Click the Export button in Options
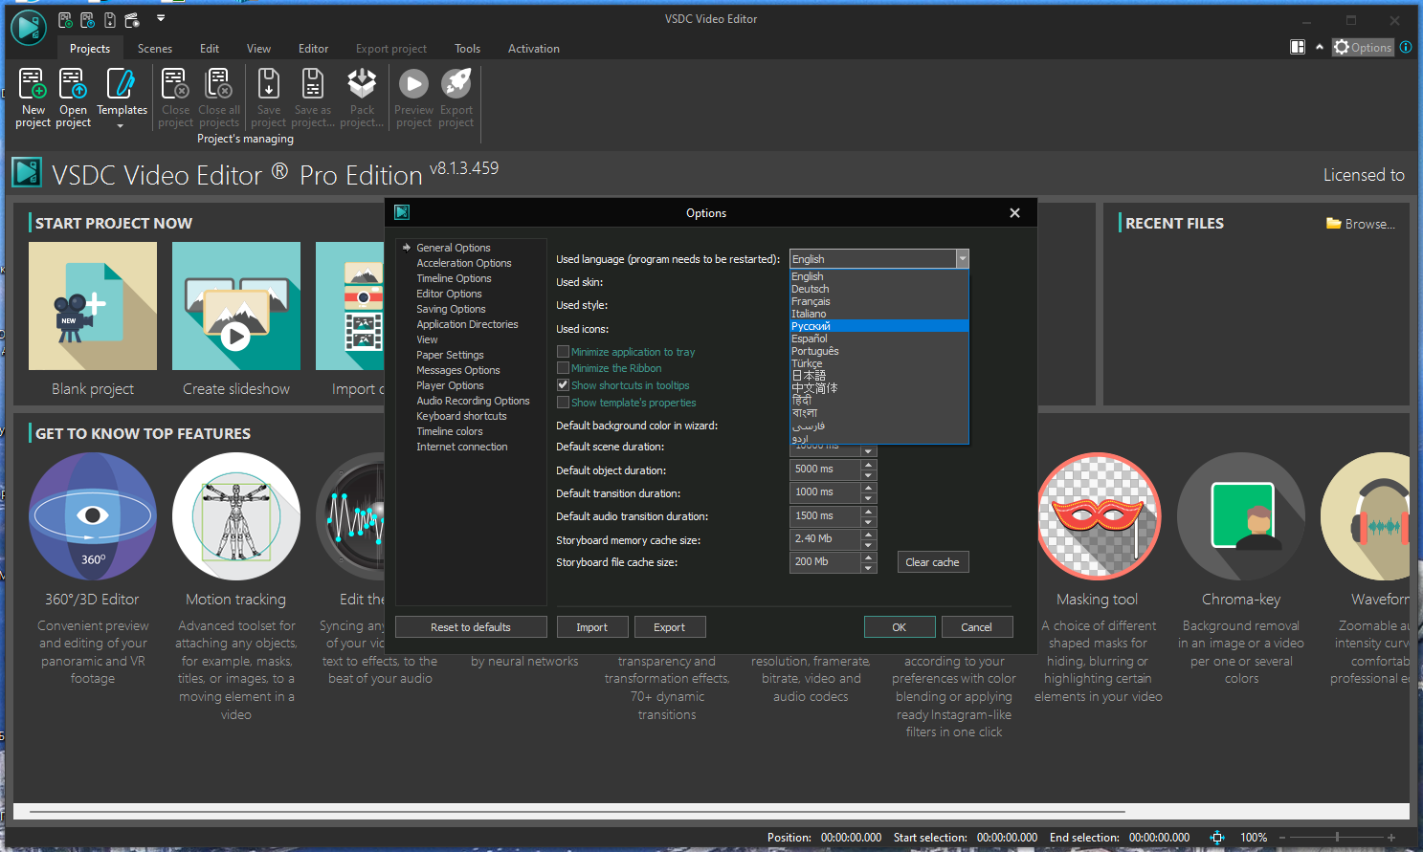Image resolution: width=1423 pixels, height=852 pixels. [670, 627]
